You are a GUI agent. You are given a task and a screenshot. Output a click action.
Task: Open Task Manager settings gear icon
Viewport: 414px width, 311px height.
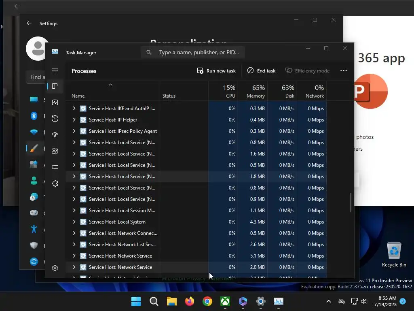click(55, 268)
